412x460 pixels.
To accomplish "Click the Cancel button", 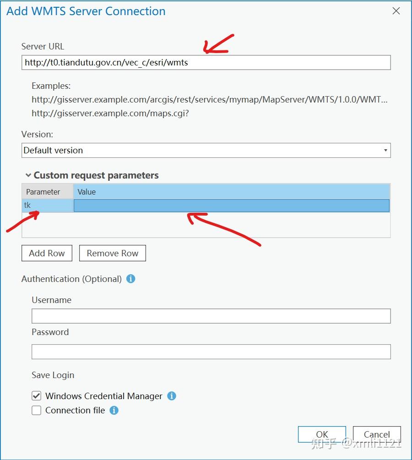I will [x=377, y=434].
